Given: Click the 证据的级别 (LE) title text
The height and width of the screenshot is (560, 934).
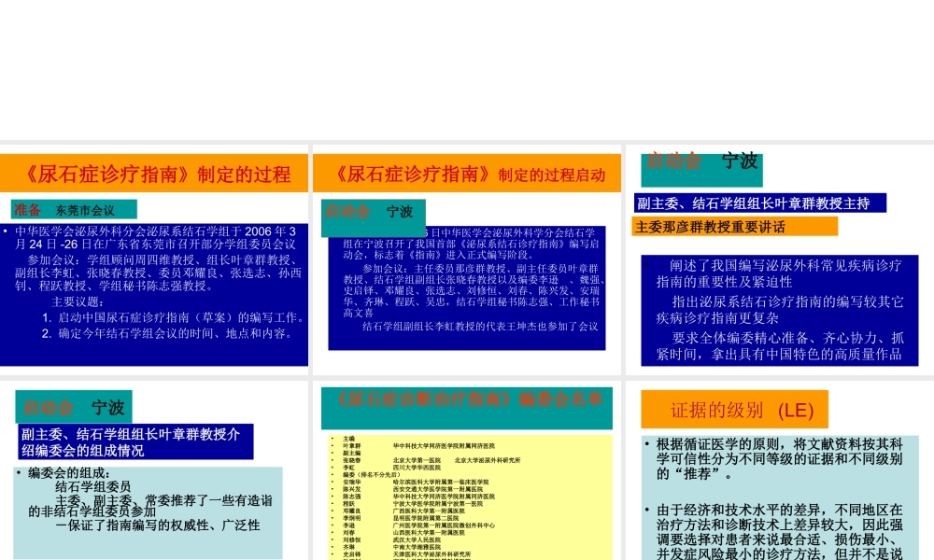Looking at the screenshot, I should point(735,411).
